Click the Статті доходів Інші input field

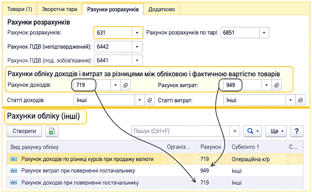[104, 100]
